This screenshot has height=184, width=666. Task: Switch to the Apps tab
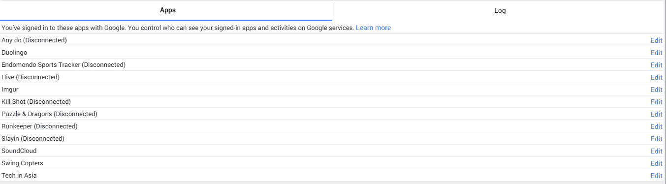click(167, 10)
